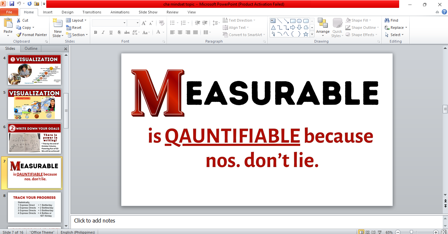Align text left in paragraph
The height and width of the screenshot is (234, 448).
coord(172,32)
